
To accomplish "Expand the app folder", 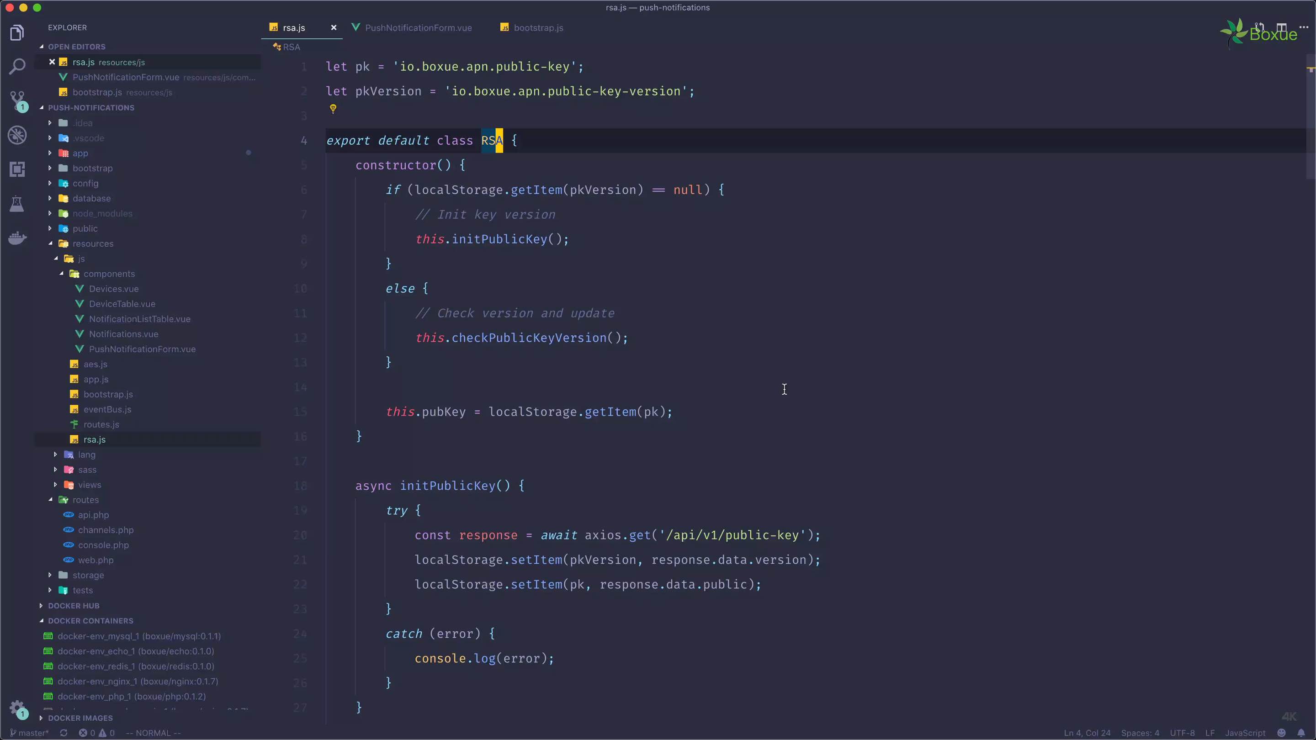I will coord(80,153).
